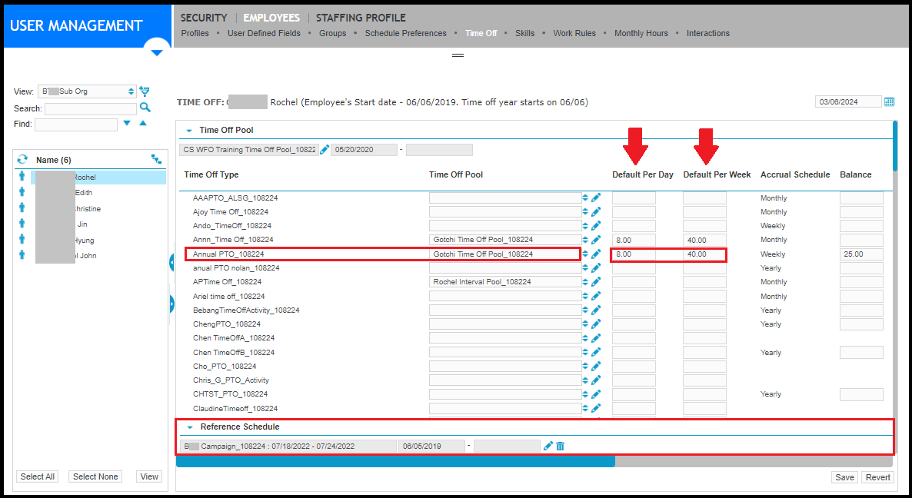Open the Monthly Hours tab
Viewport: 912px width, 498px height.
[641, 33]
